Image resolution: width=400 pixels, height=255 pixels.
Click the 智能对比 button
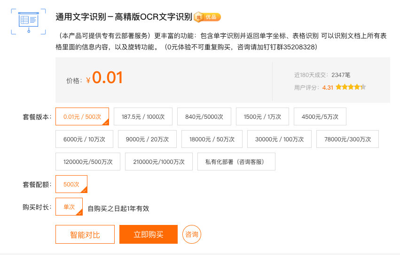[85, 234]
